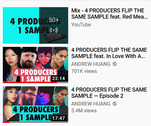This screenshot has width=151, height=126.
Task: Open the 'feat. In Love With A' title
Action: (109, 53)
